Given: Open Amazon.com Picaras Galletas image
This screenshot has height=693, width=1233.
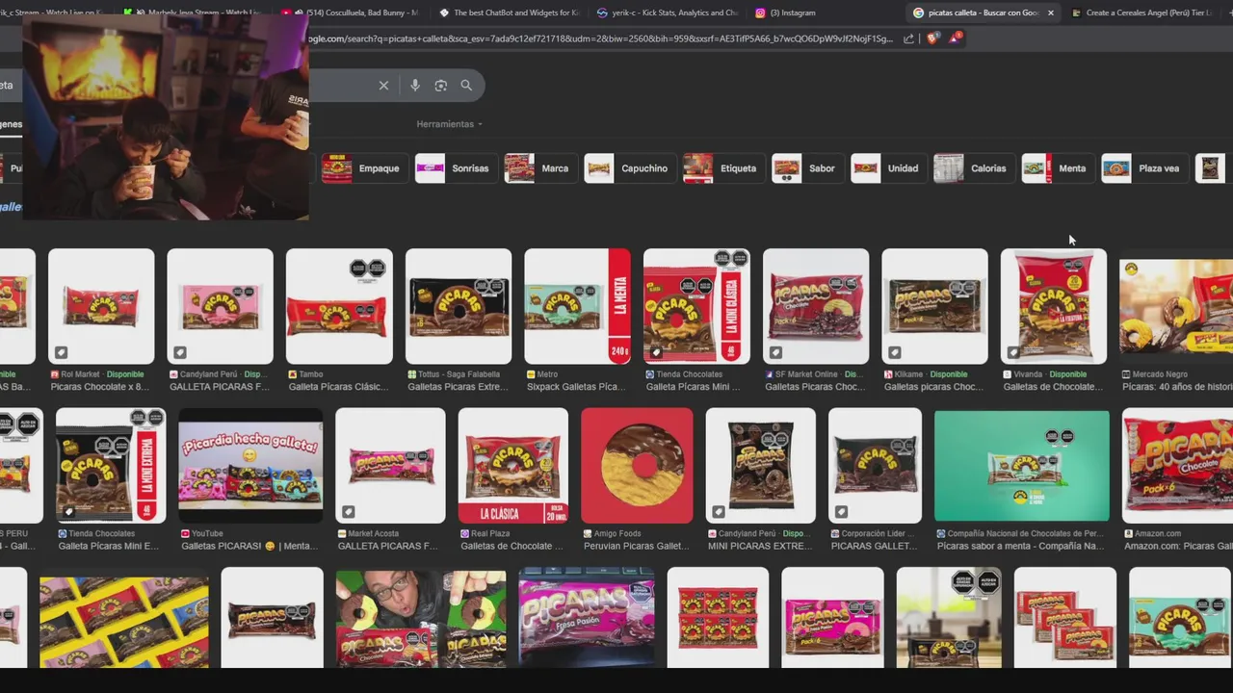Looking at the screenshot, I should point(1177,465).
